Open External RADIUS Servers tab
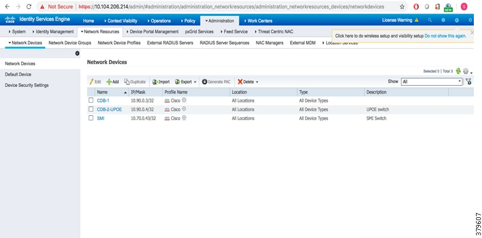Viewport: 482px width, 238px height. [x=170, y=43]
